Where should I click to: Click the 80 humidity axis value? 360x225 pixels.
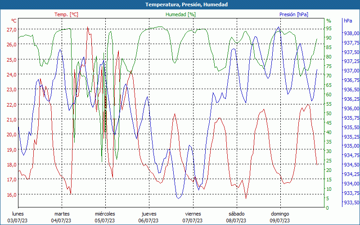click(x=329, y=57)
